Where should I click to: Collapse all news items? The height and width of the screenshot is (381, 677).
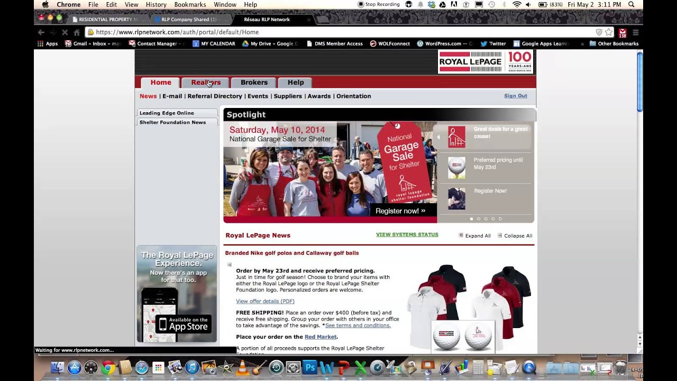(515, 235)
